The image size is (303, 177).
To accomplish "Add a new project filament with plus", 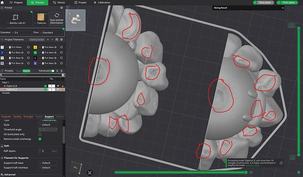I will [48, 40].
